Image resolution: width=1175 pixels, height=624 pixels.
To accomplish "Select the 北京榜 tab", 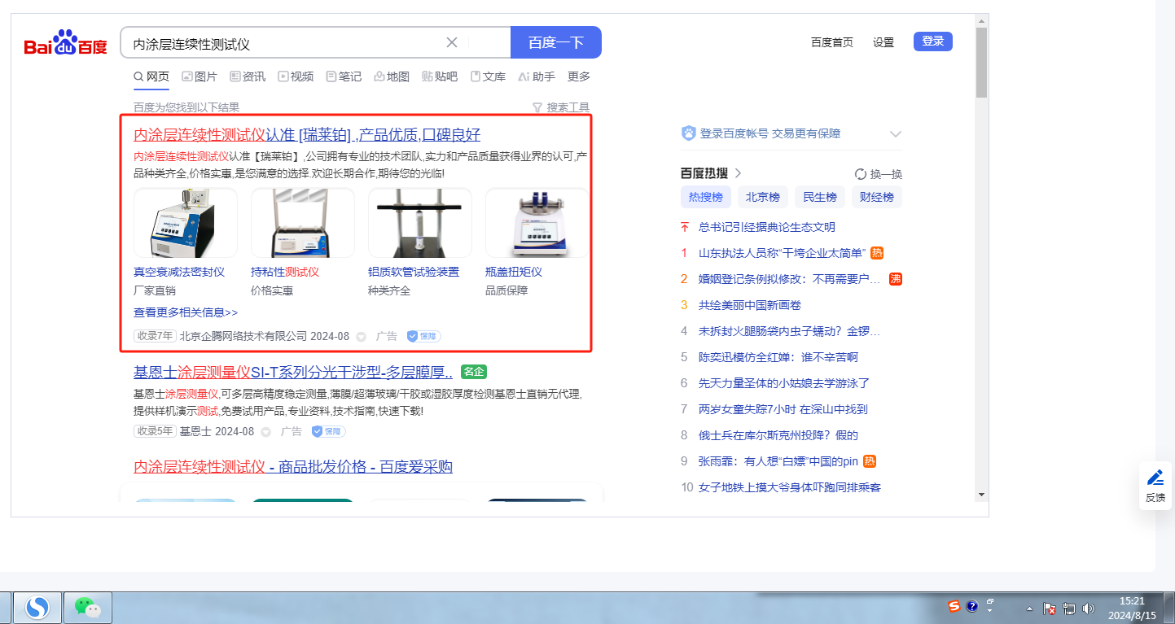I will [762, 197].
